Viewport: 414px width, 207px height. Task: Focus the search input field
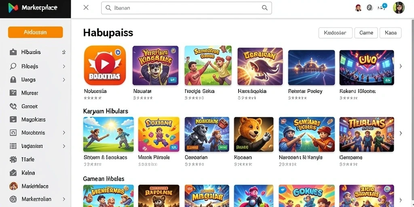(186, 8)
